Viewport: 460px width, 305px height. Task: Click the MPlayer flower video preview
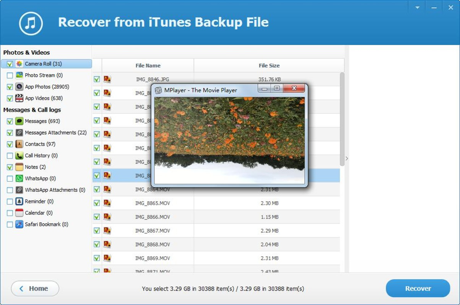(x=229, y=140)
